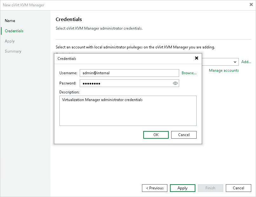The width and height of the screenshot is (256, 197).
Task: Apply the oVirt KVM Manager settings
Action: (x=182, y=188)
